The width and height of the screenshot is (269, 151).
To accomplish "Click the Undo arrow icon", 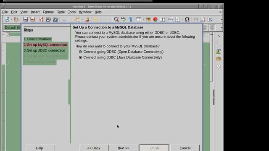I will pos(96,19).
